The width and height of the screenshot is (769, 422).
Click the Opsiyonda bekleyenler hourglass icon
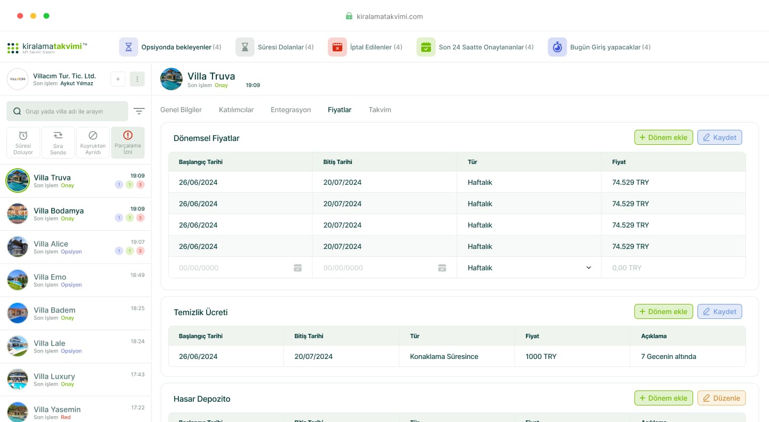point(128,47)
